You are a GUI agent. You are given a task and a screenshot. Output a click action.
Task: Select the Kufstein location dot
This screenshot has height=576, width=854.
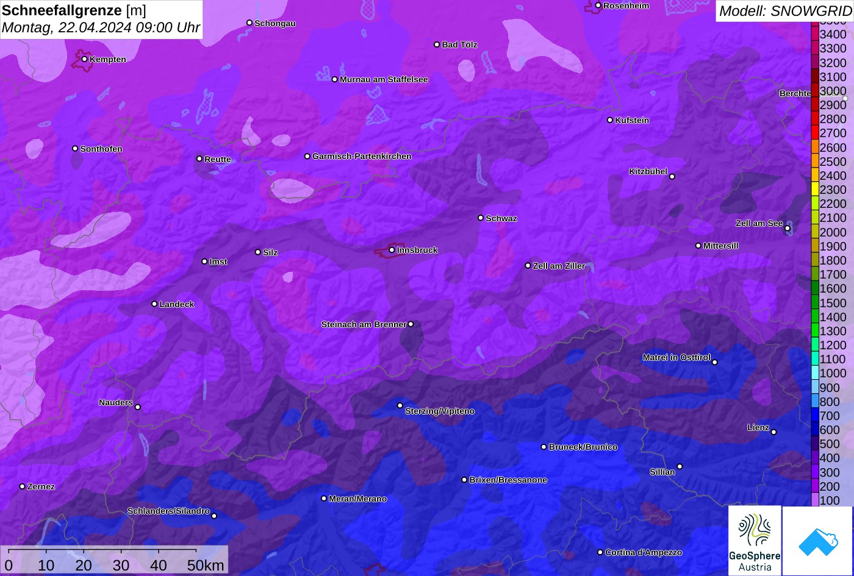[x=610, y=120]
